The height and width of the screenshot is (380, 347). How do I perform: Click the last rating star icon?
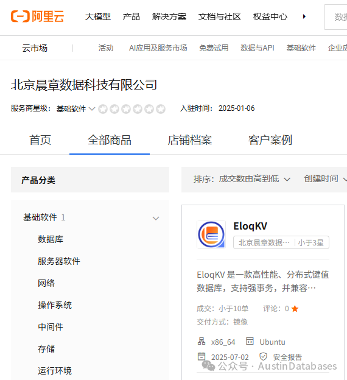coord(161,109)
